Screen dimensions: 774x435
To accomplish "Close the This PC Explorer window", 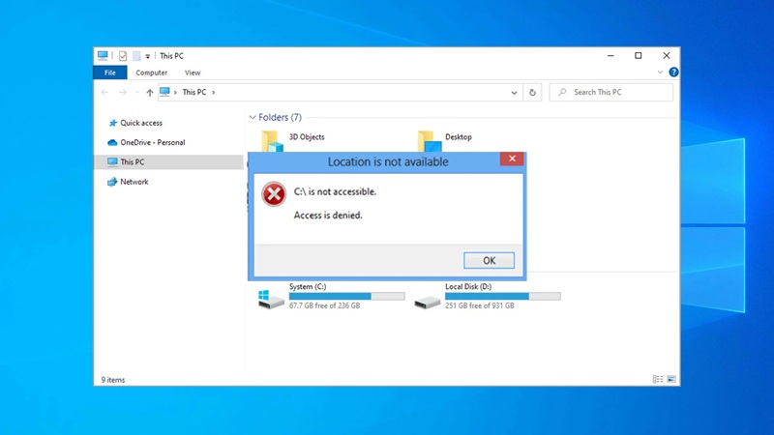I will (x=667, y=56).
